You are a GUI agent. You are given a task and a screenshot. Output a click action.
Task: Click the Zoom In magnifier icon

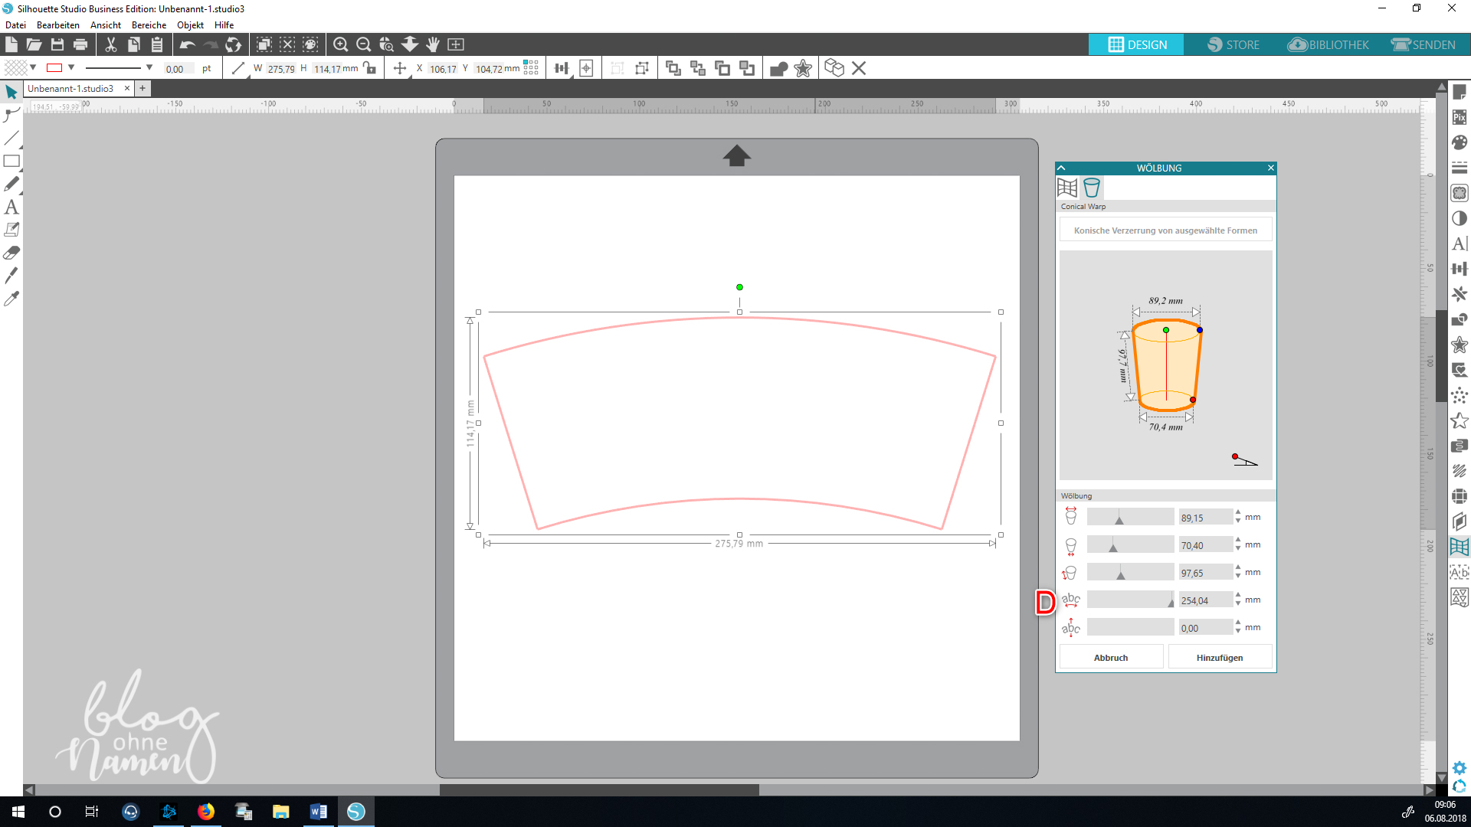340,44
